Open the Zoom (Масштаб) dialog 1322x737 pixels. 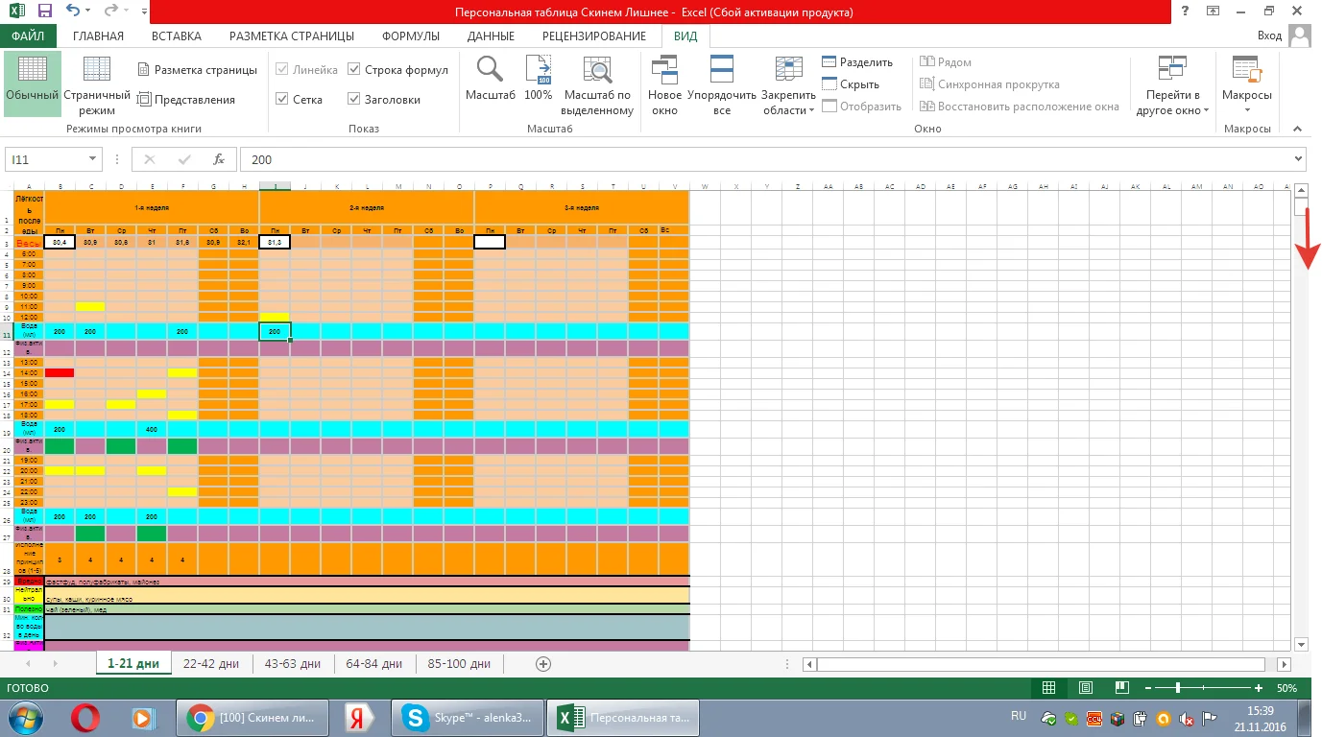(x=491, y=83)
